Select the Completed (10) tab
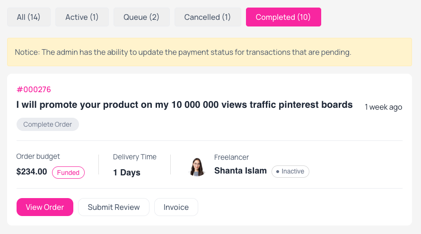 (x=283, y=17)
